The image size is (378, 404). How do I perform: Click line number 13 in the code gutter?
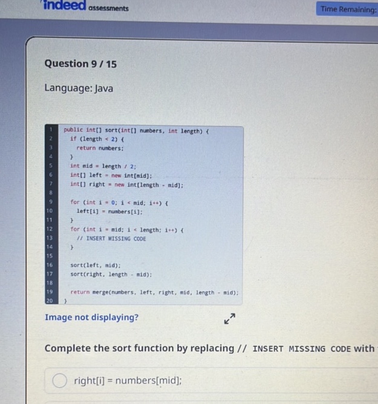51,238
